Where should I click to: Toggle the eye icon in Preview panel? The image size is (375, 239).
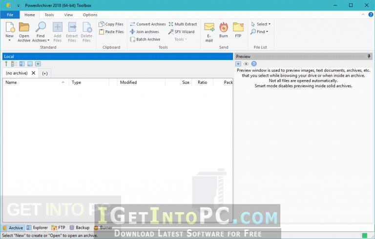pyautogui.click(x=246, y=64)
